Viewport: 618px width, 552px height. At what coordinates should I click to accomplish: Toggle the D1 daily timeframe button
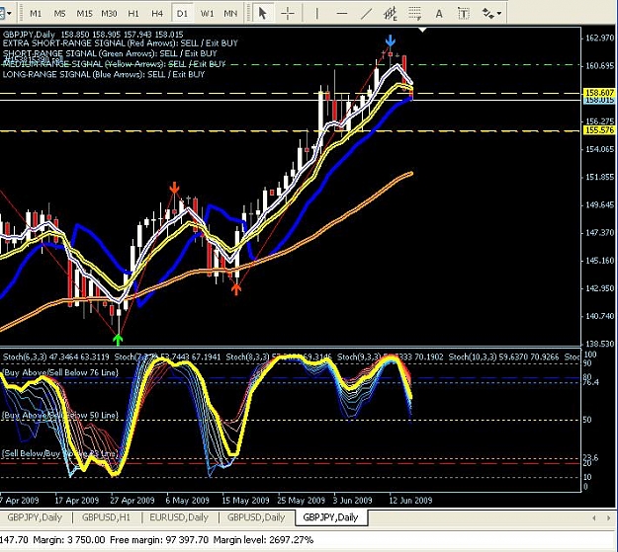click(182, 14)
